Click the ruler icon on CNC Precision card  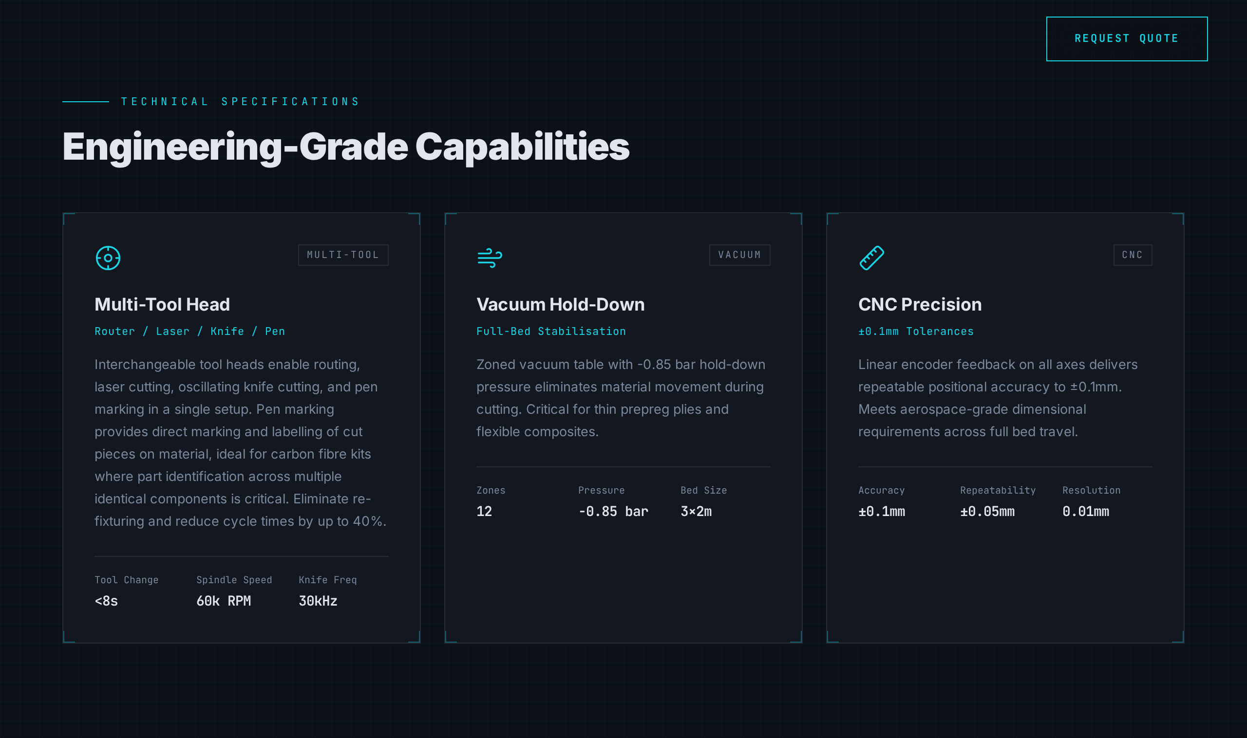[872, 258]
